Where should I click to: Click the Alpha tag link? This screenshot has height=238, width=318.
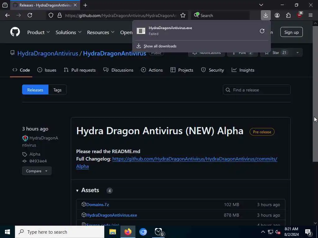[x=35, y=154]
